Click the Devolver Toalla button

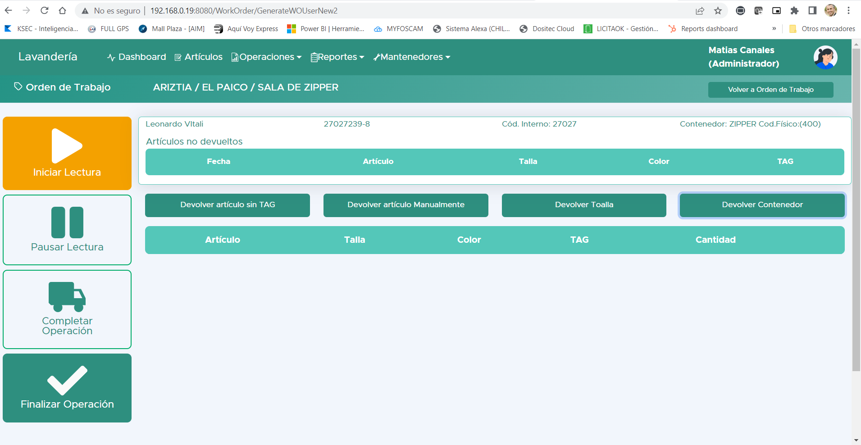point(583,205)
